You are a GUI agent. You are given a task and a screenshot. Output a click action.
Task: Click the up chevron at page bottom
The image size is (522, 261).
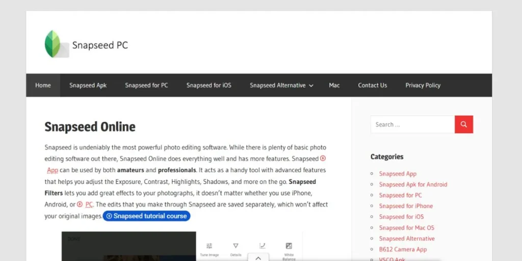(258, 258)
